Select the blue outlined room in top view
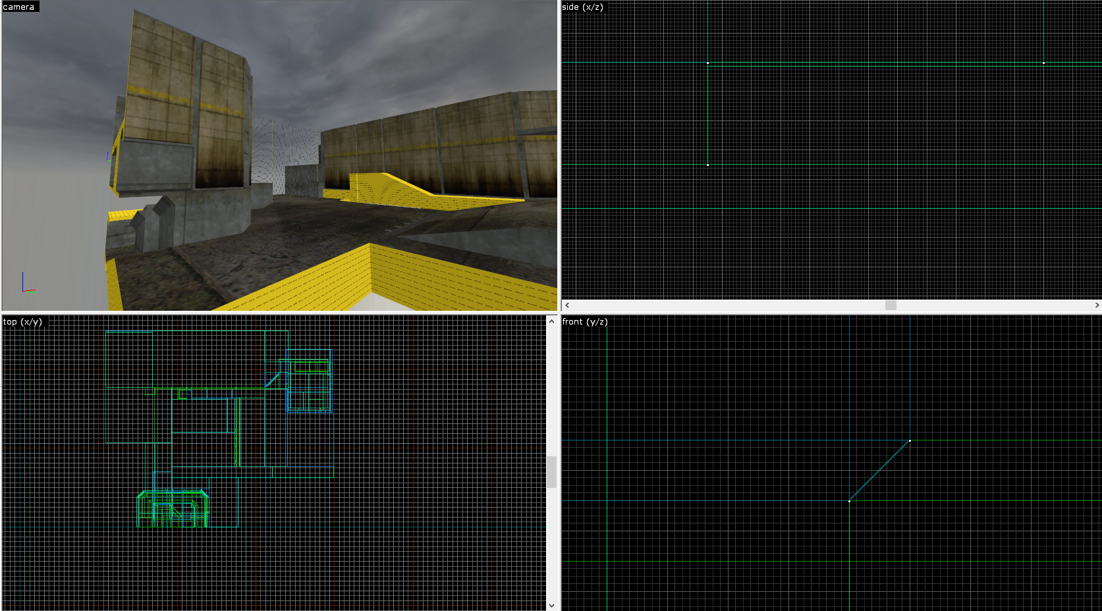This screenshot has height=611, width=1102. coord(309,381)
